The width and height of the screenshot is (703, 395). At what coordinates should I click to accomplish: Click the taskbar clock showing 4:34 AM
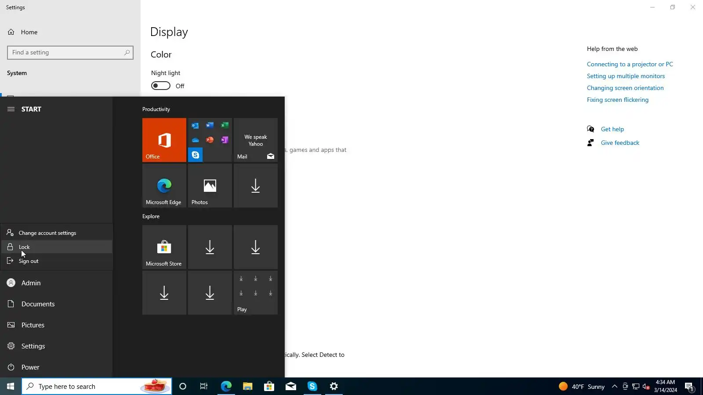(665, 386)
